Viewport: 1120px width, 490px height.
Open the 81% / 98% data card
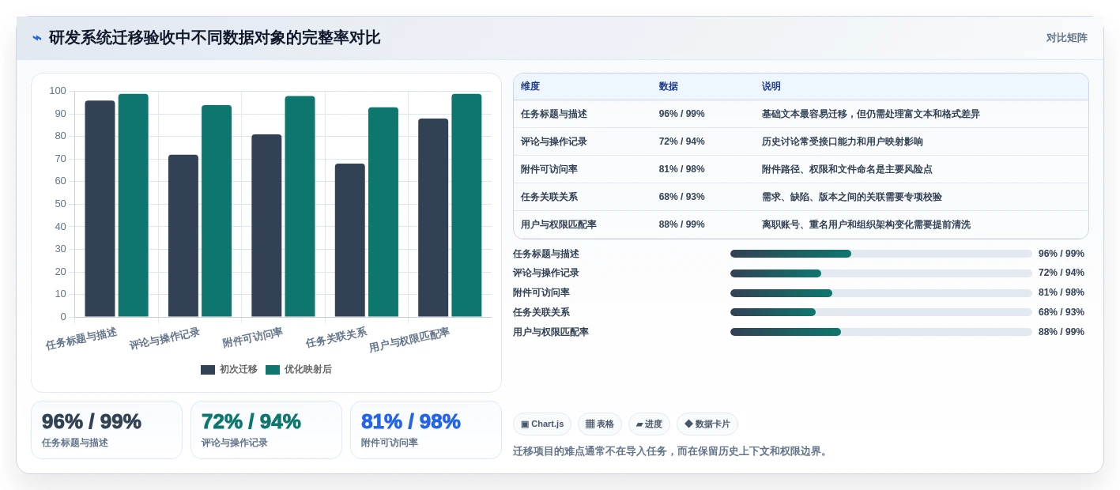tap(426, 430)
